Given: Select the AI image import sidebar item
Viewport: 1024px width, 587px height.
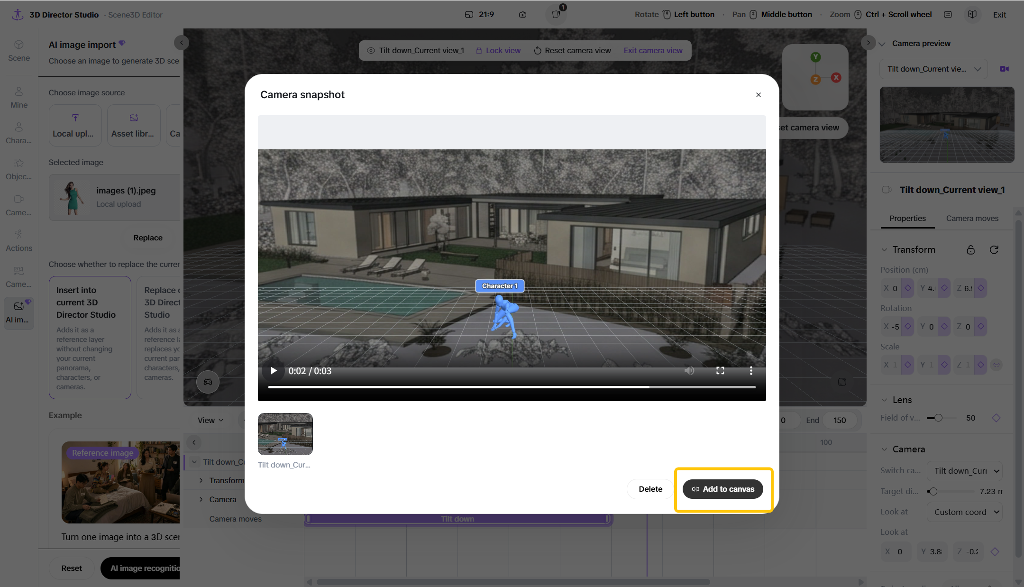Looking at the screenshot, I should (x=19, y=312).
